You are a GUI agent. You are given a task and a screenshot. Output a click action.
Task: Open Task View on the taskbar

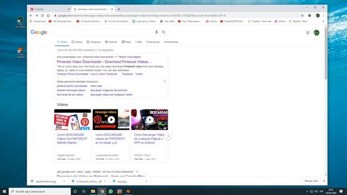pos(84,191)
